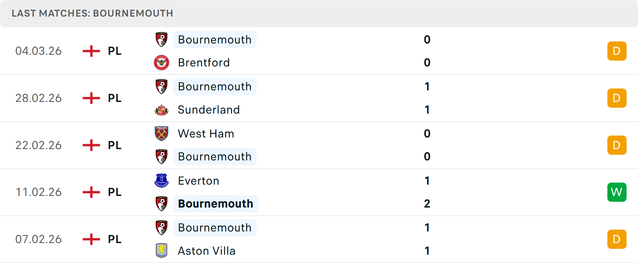638x263 pixels.
Task: Click the England flag beside date 04.03.26
Action: (91, 51)
